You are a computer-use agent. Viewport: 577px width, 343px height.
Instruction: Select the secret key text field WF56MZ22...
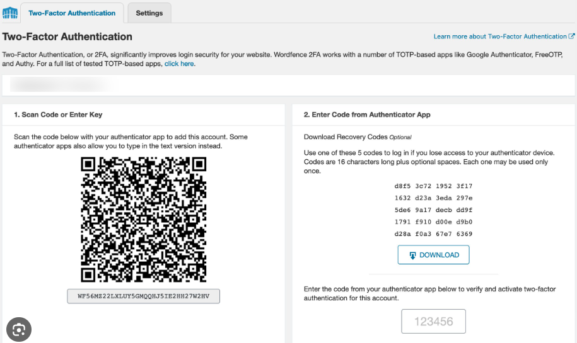(144, 296)
